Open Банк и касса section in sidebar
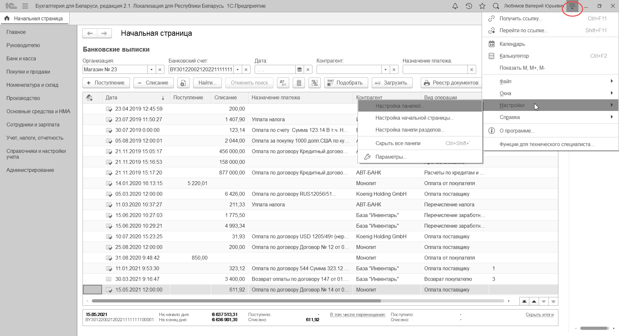This screenshot has width=619, height=336. point(21,59)
